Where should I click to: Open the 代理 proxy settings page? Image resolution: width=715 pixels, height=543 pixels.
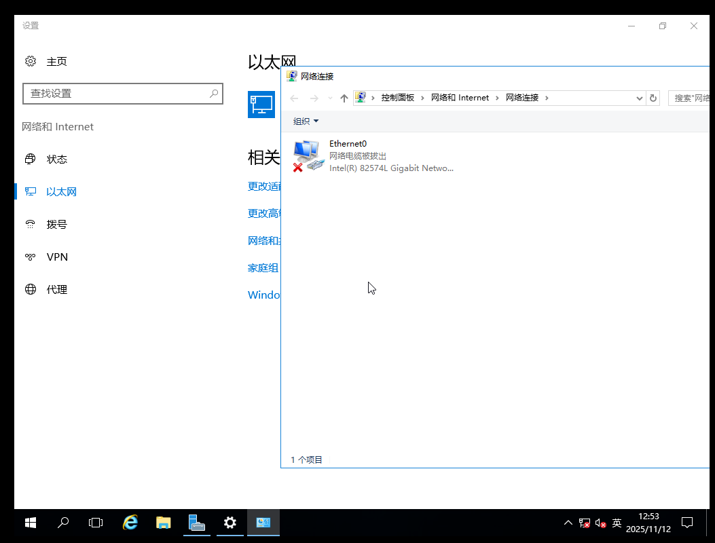(x=56, y=290)
